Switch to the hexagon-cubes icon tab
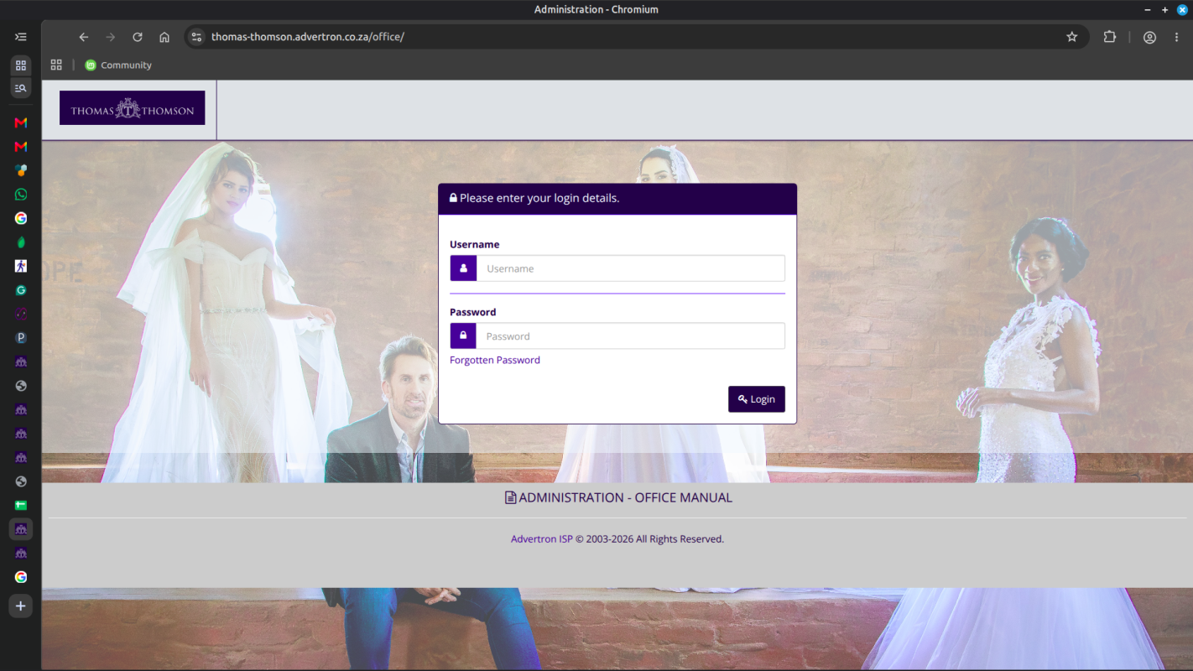Viewport: 1193px width, 671px height. click(21, 170)
